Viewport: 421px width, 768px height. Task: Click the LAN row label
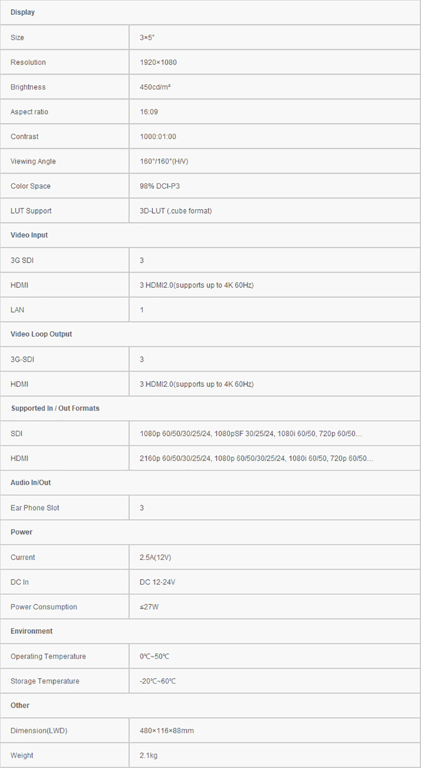click(x=17, y=310)
